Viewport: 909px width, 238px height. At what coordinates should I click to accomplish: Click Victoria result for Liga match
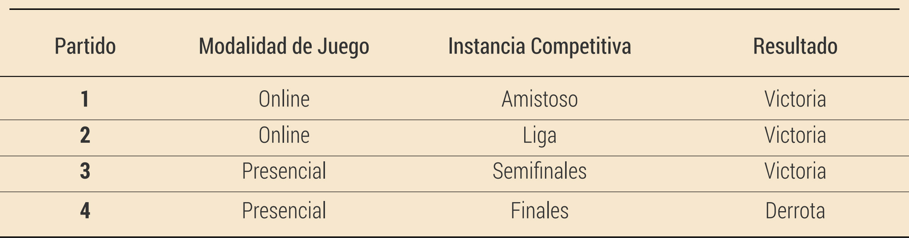[x=795, y=135]
